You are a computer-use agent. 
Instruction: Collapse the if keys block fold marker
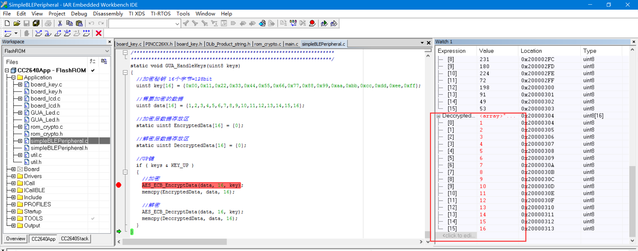125,172
